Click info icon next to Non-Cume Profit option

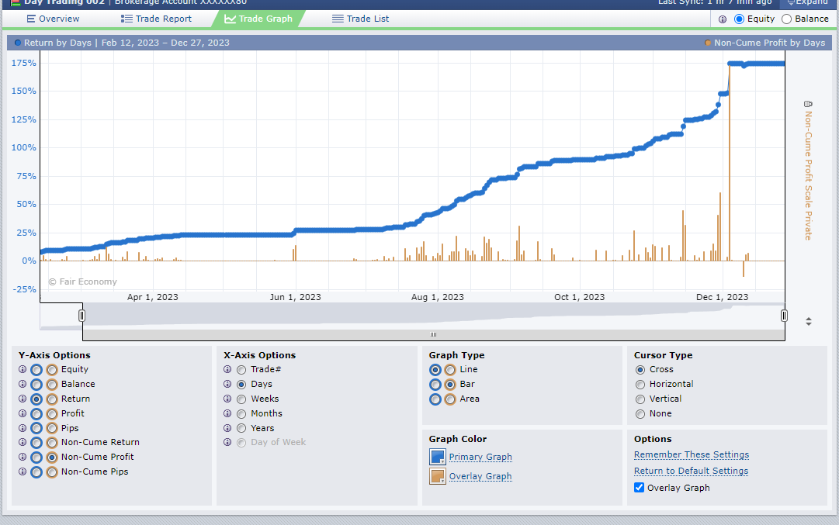(23, 457)
